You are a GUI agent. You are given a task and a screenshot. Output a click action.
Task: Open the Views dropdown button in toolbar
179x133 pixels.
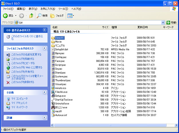(70, 15)
